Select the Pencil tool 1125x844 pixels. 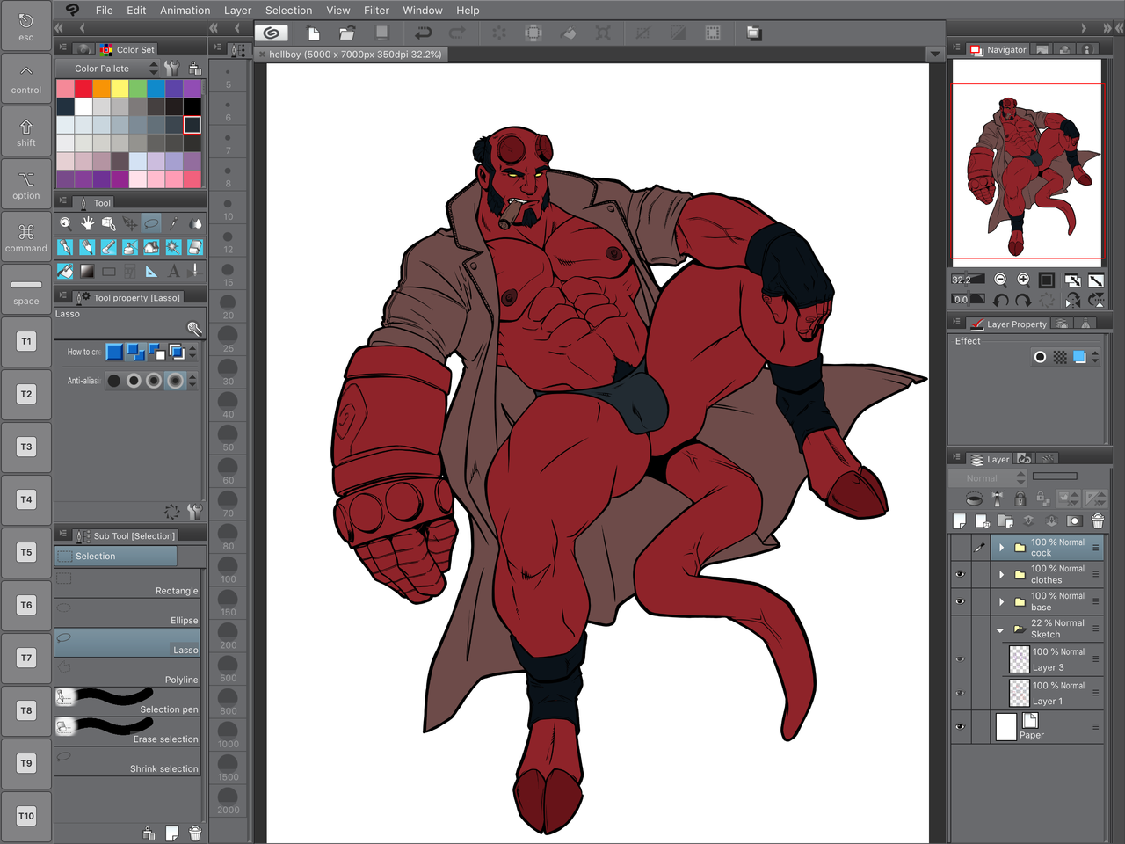(87, 247)
